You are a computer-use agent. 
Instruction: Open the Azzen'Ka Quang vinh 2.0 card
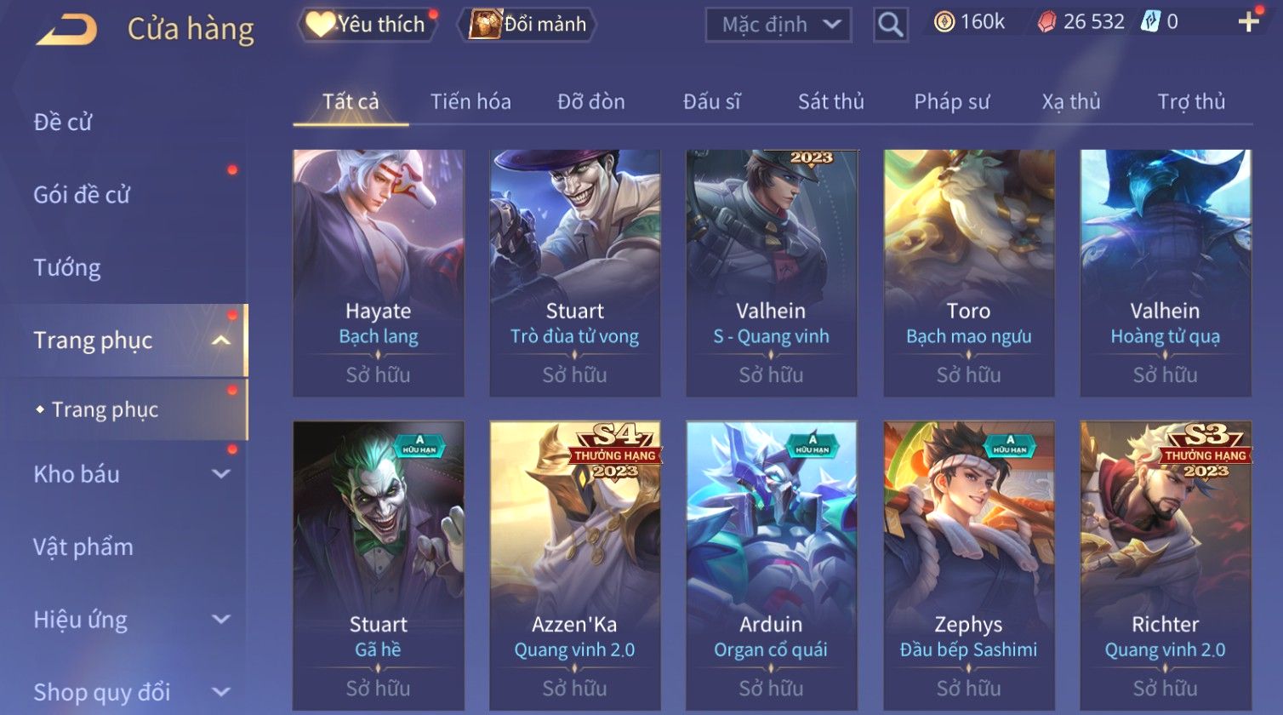pos(575,566)
